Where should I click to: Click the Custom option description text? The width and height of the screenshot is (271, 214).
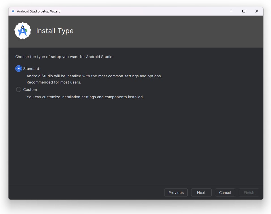[x=85, y=97]
